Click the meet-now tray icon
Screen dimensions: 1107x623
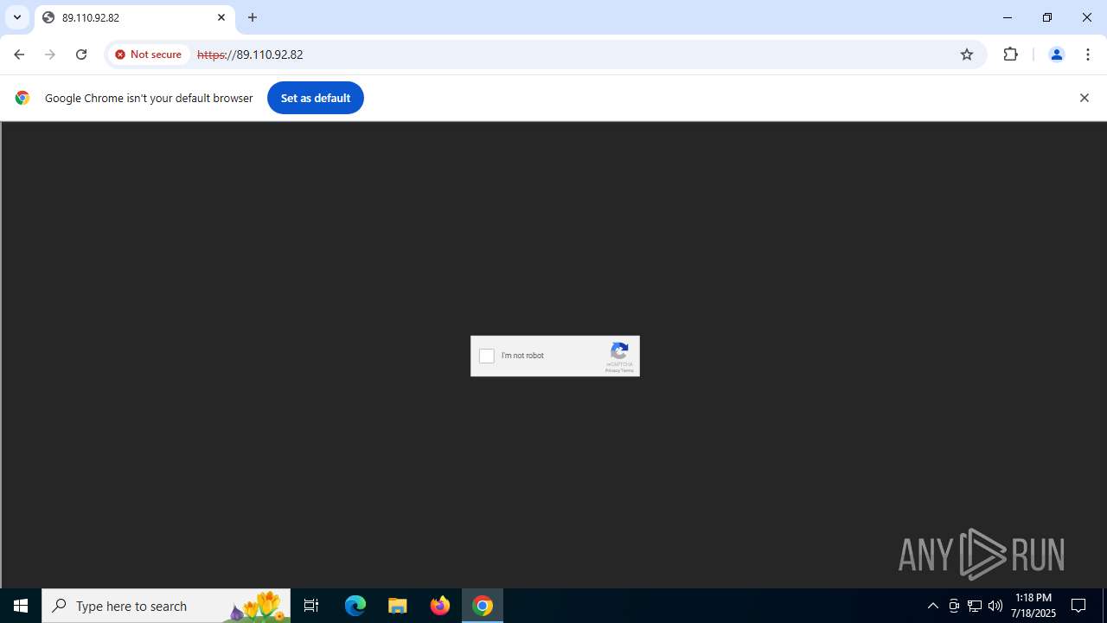pyautogui.click(x=954, y=606)
